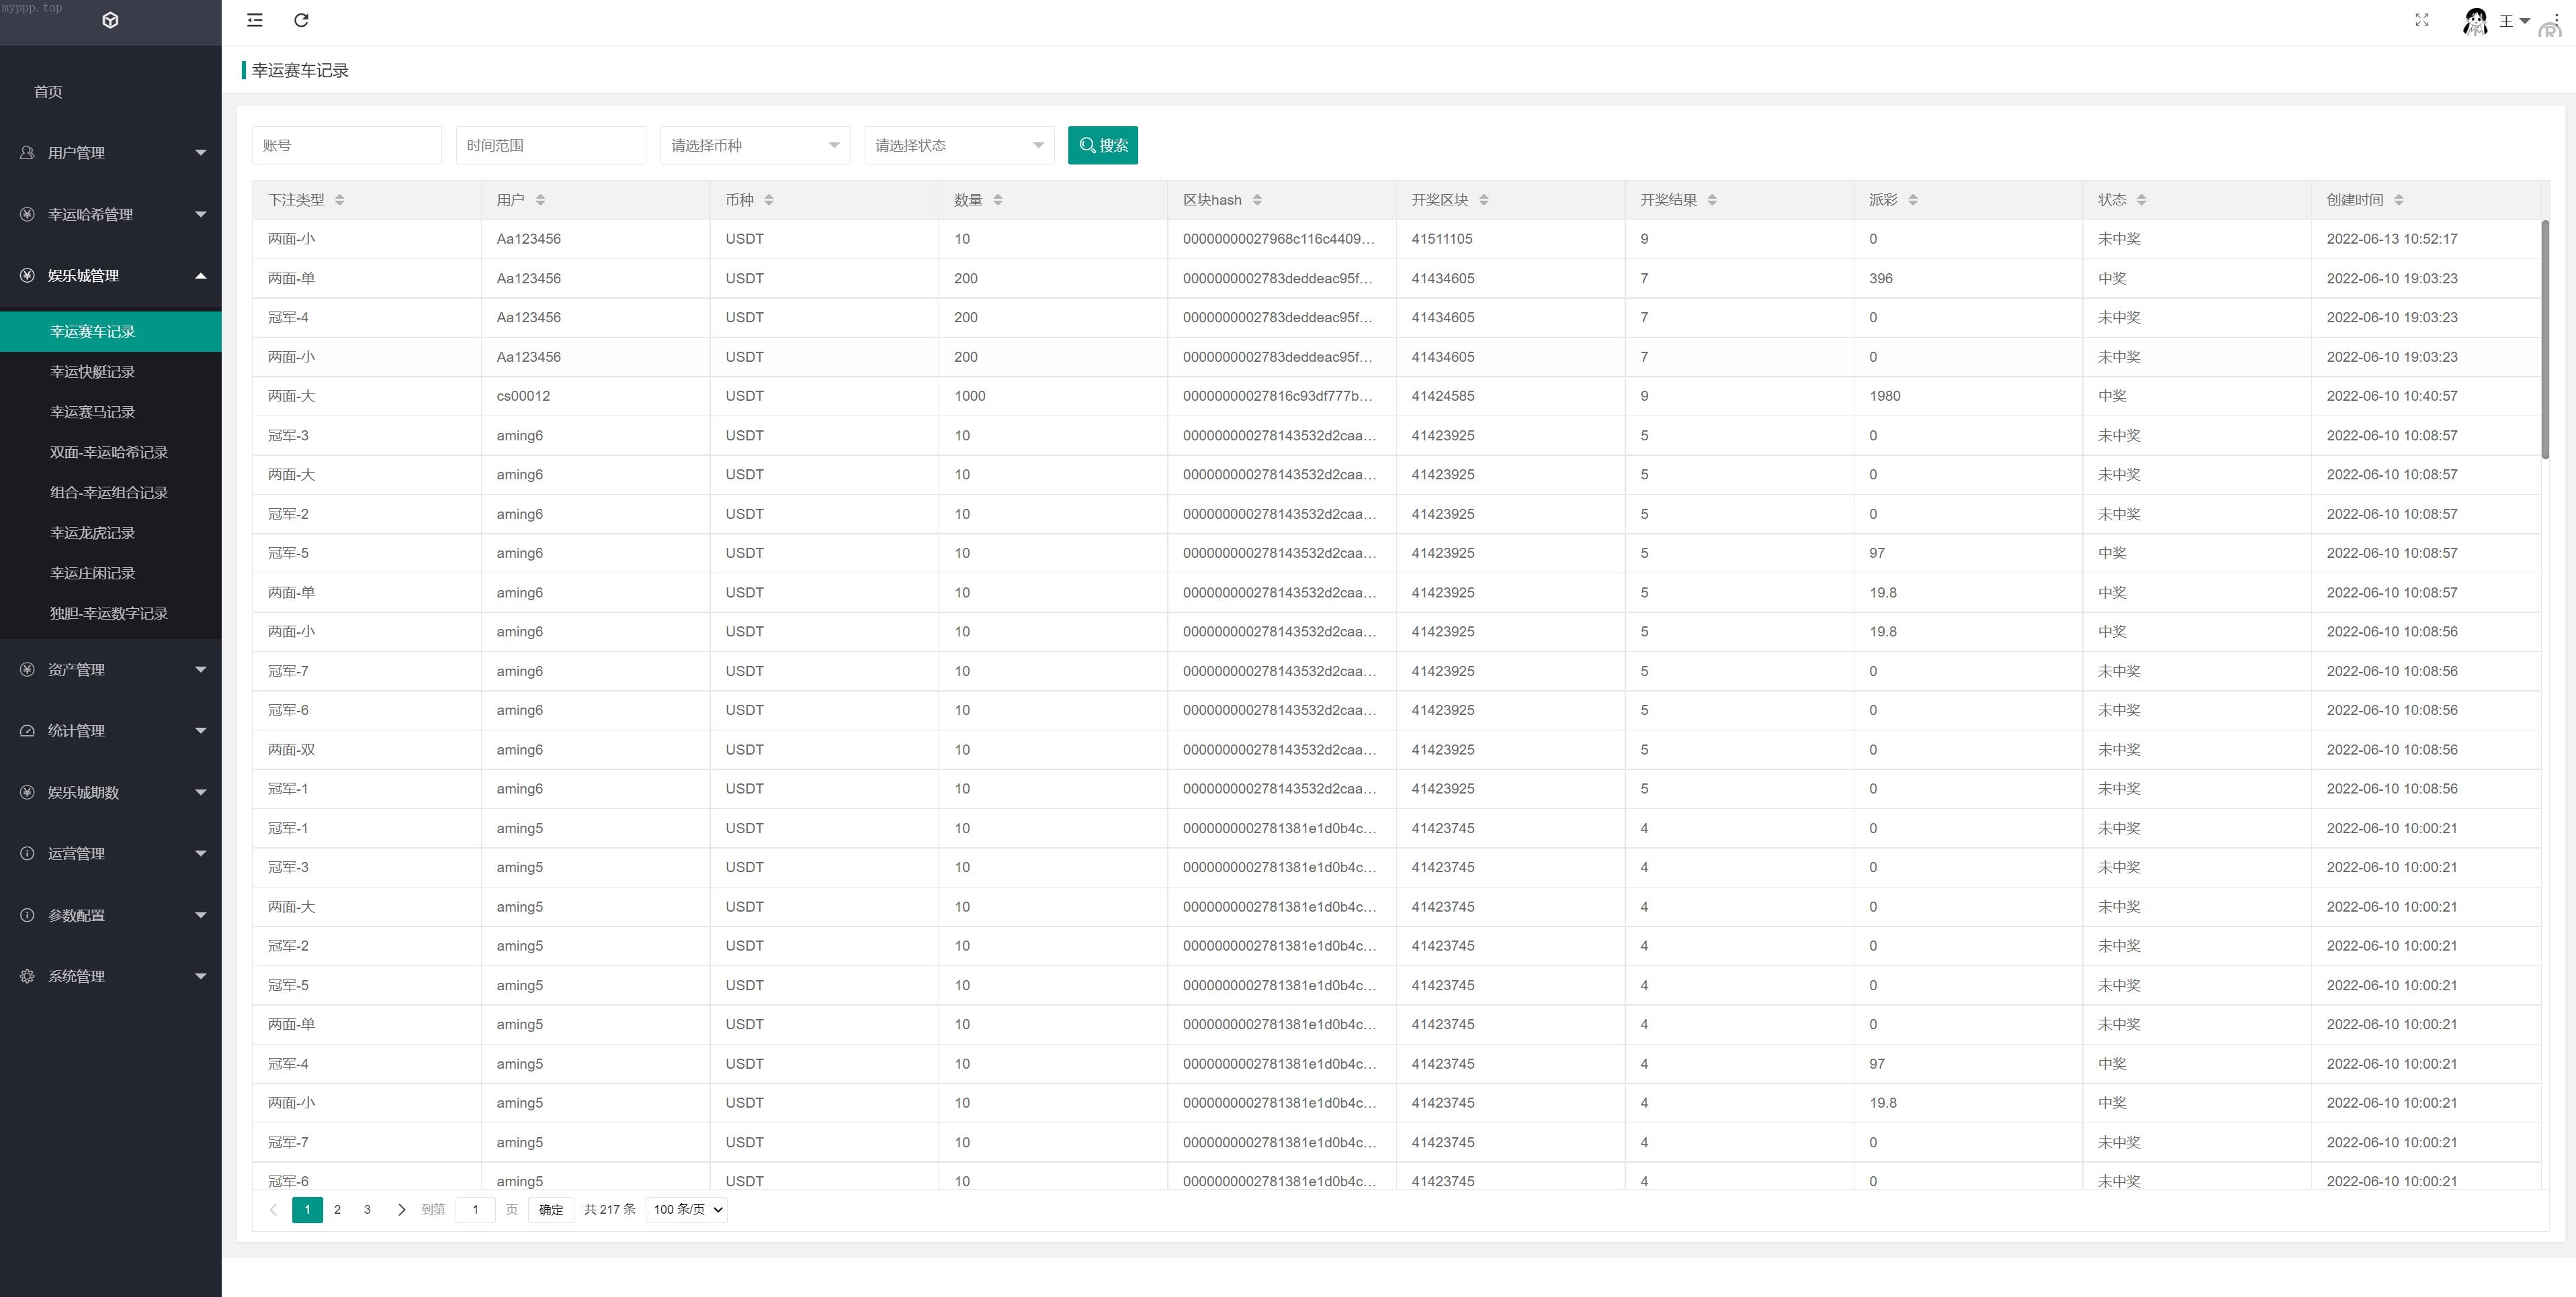The image size is (2576, 1297).
Task: Toggle the sidebar collapse icon
Action: (255, 20)
